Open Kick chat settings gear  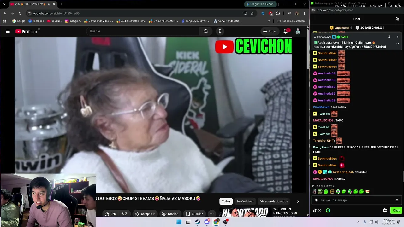click(385, 210)
